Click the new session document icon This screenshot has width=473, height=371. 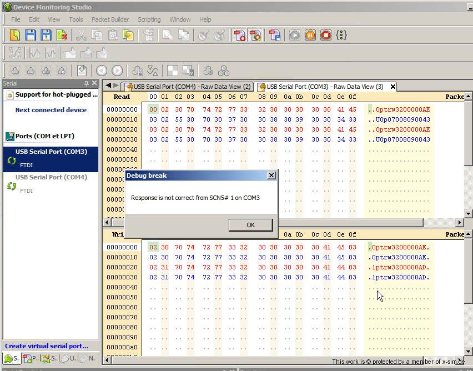click(14, 35)
